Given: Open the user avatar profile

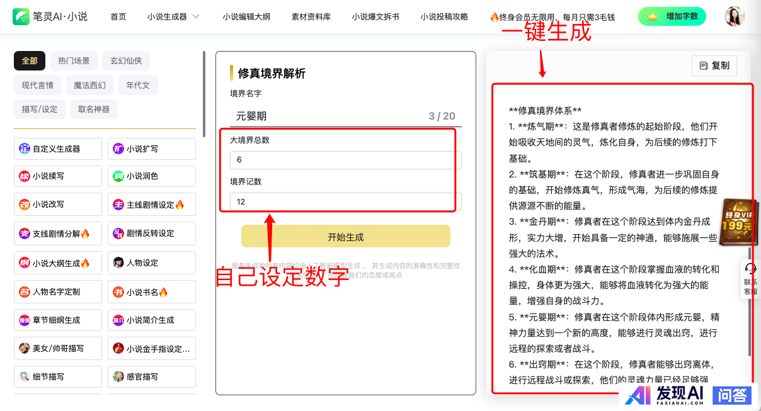Looking at the screenshot, I should pos(735,16).
